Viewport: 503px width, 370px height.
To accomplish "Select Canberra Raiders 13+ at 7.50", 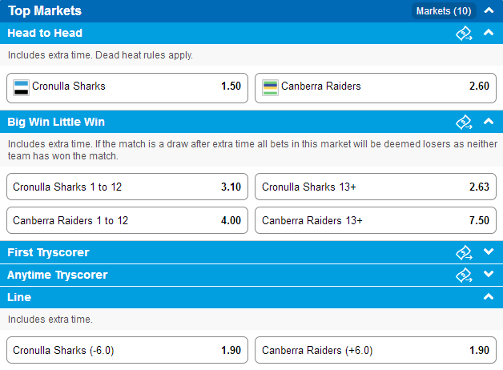I will pyautogui.click(x=376, y=220).
